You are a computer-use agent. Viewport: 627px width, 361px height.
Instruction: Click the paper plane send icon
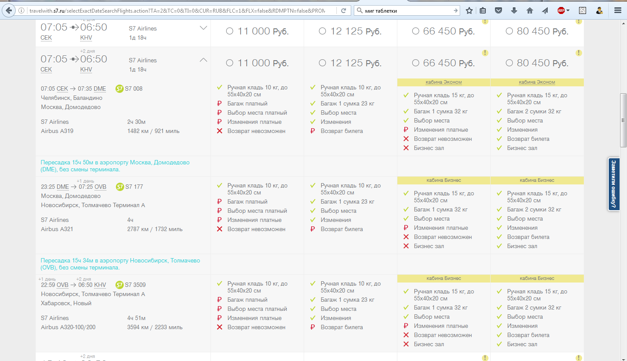click(545, 10)
